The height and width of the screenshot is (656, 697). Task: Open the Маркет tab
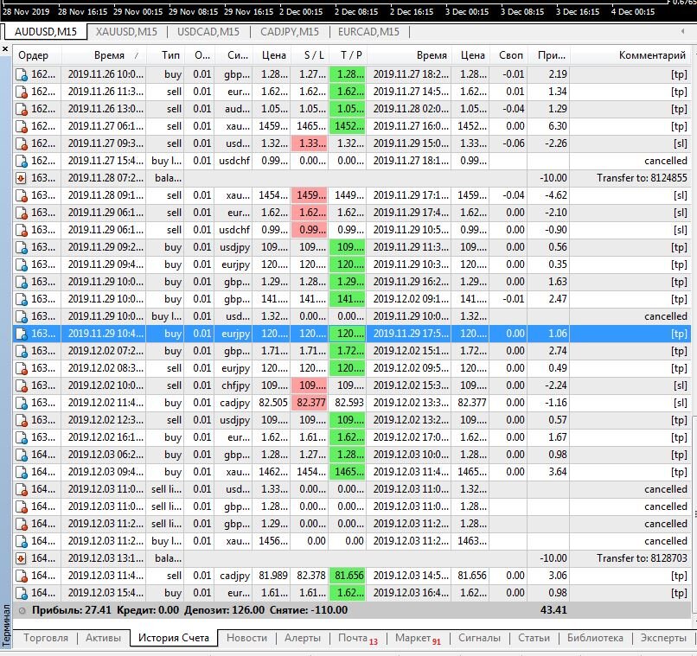(418, 638)
